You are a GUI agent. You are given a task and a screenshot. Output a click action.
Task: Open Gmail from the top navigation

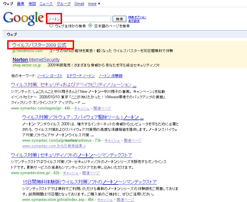[79, 4]
